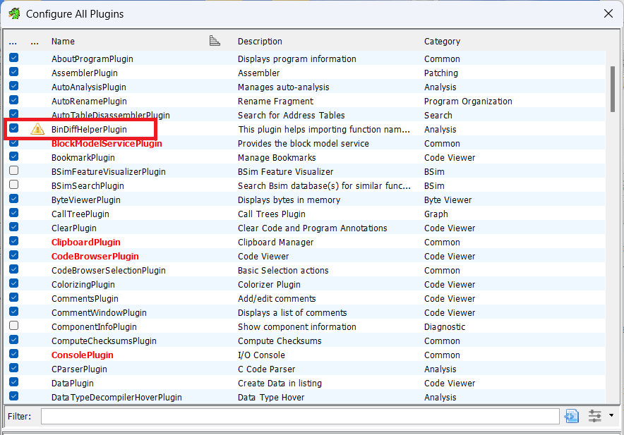Select the BlockModelServicePlugin row
The image size is (624, 435).
tap(304, 144)
